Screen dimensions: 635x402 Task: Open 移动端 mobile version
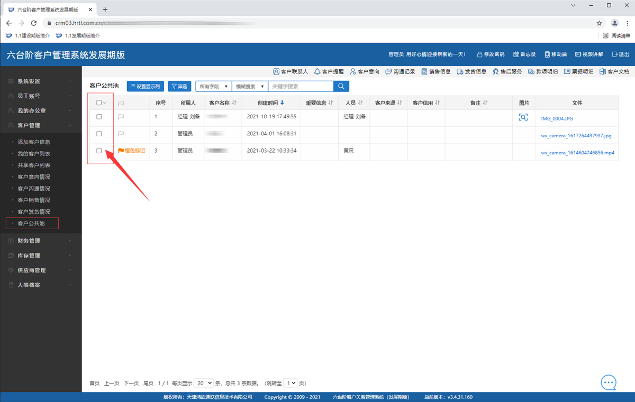556,54
